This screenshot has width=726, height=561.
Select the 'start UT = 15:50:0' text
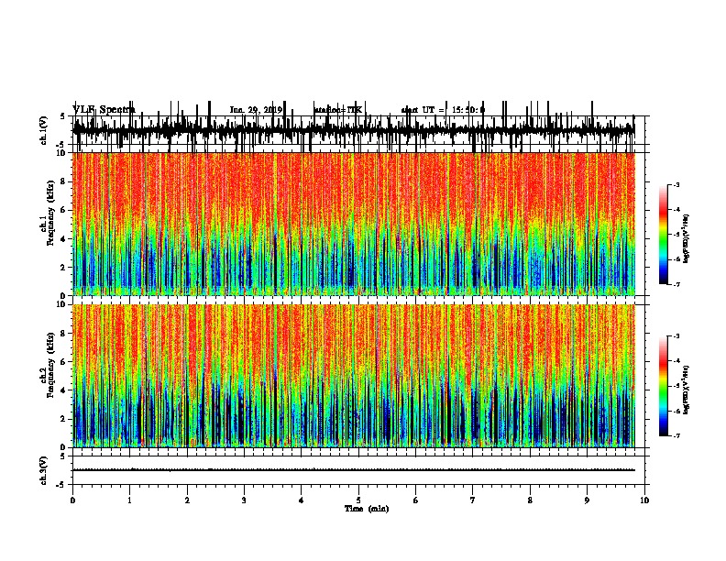tap(443, 110)
